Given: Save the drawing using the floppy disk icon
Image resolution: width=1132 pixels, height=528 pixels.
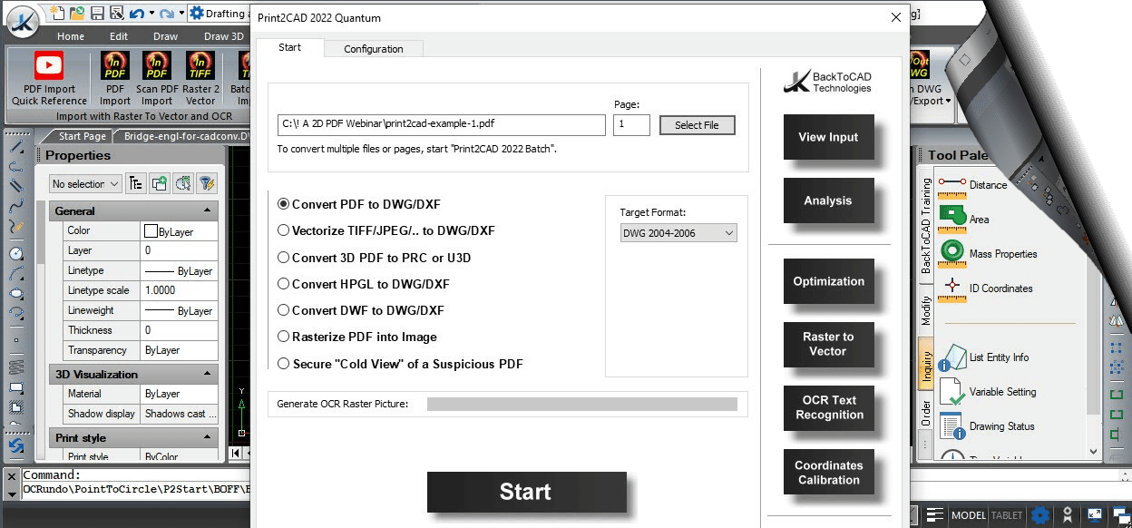Looking at the screenshot, I should click(97, 14).
